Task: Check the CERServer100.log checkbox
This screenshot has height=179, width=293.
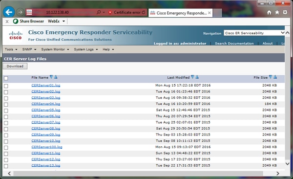Action: (6, 148)
